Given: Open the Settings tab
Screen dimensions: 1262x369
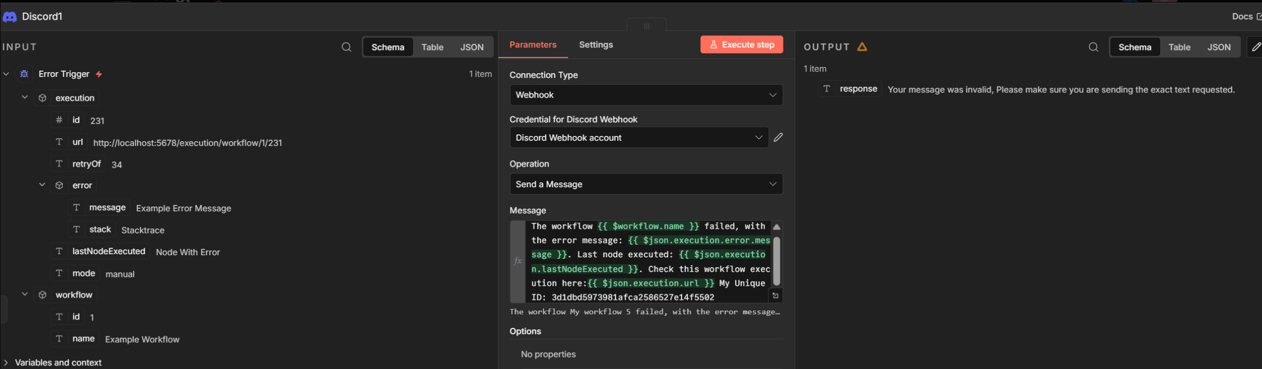Looking at the screenshot, I should [596, 45].
